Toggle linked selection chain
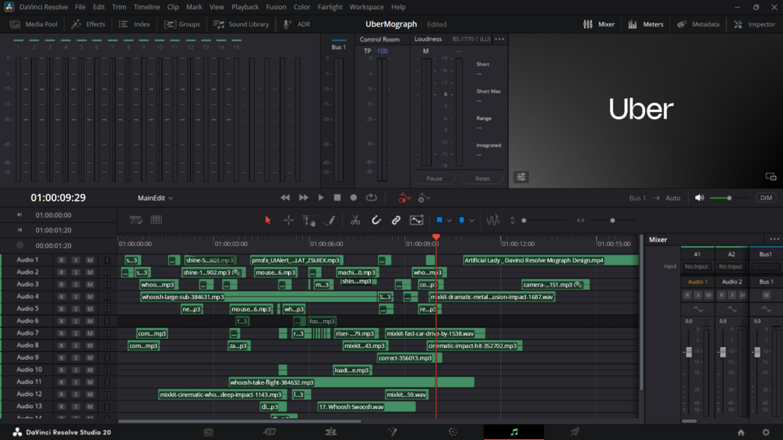Viewport: 783px width, 440px height. click(x=396, y=220)
